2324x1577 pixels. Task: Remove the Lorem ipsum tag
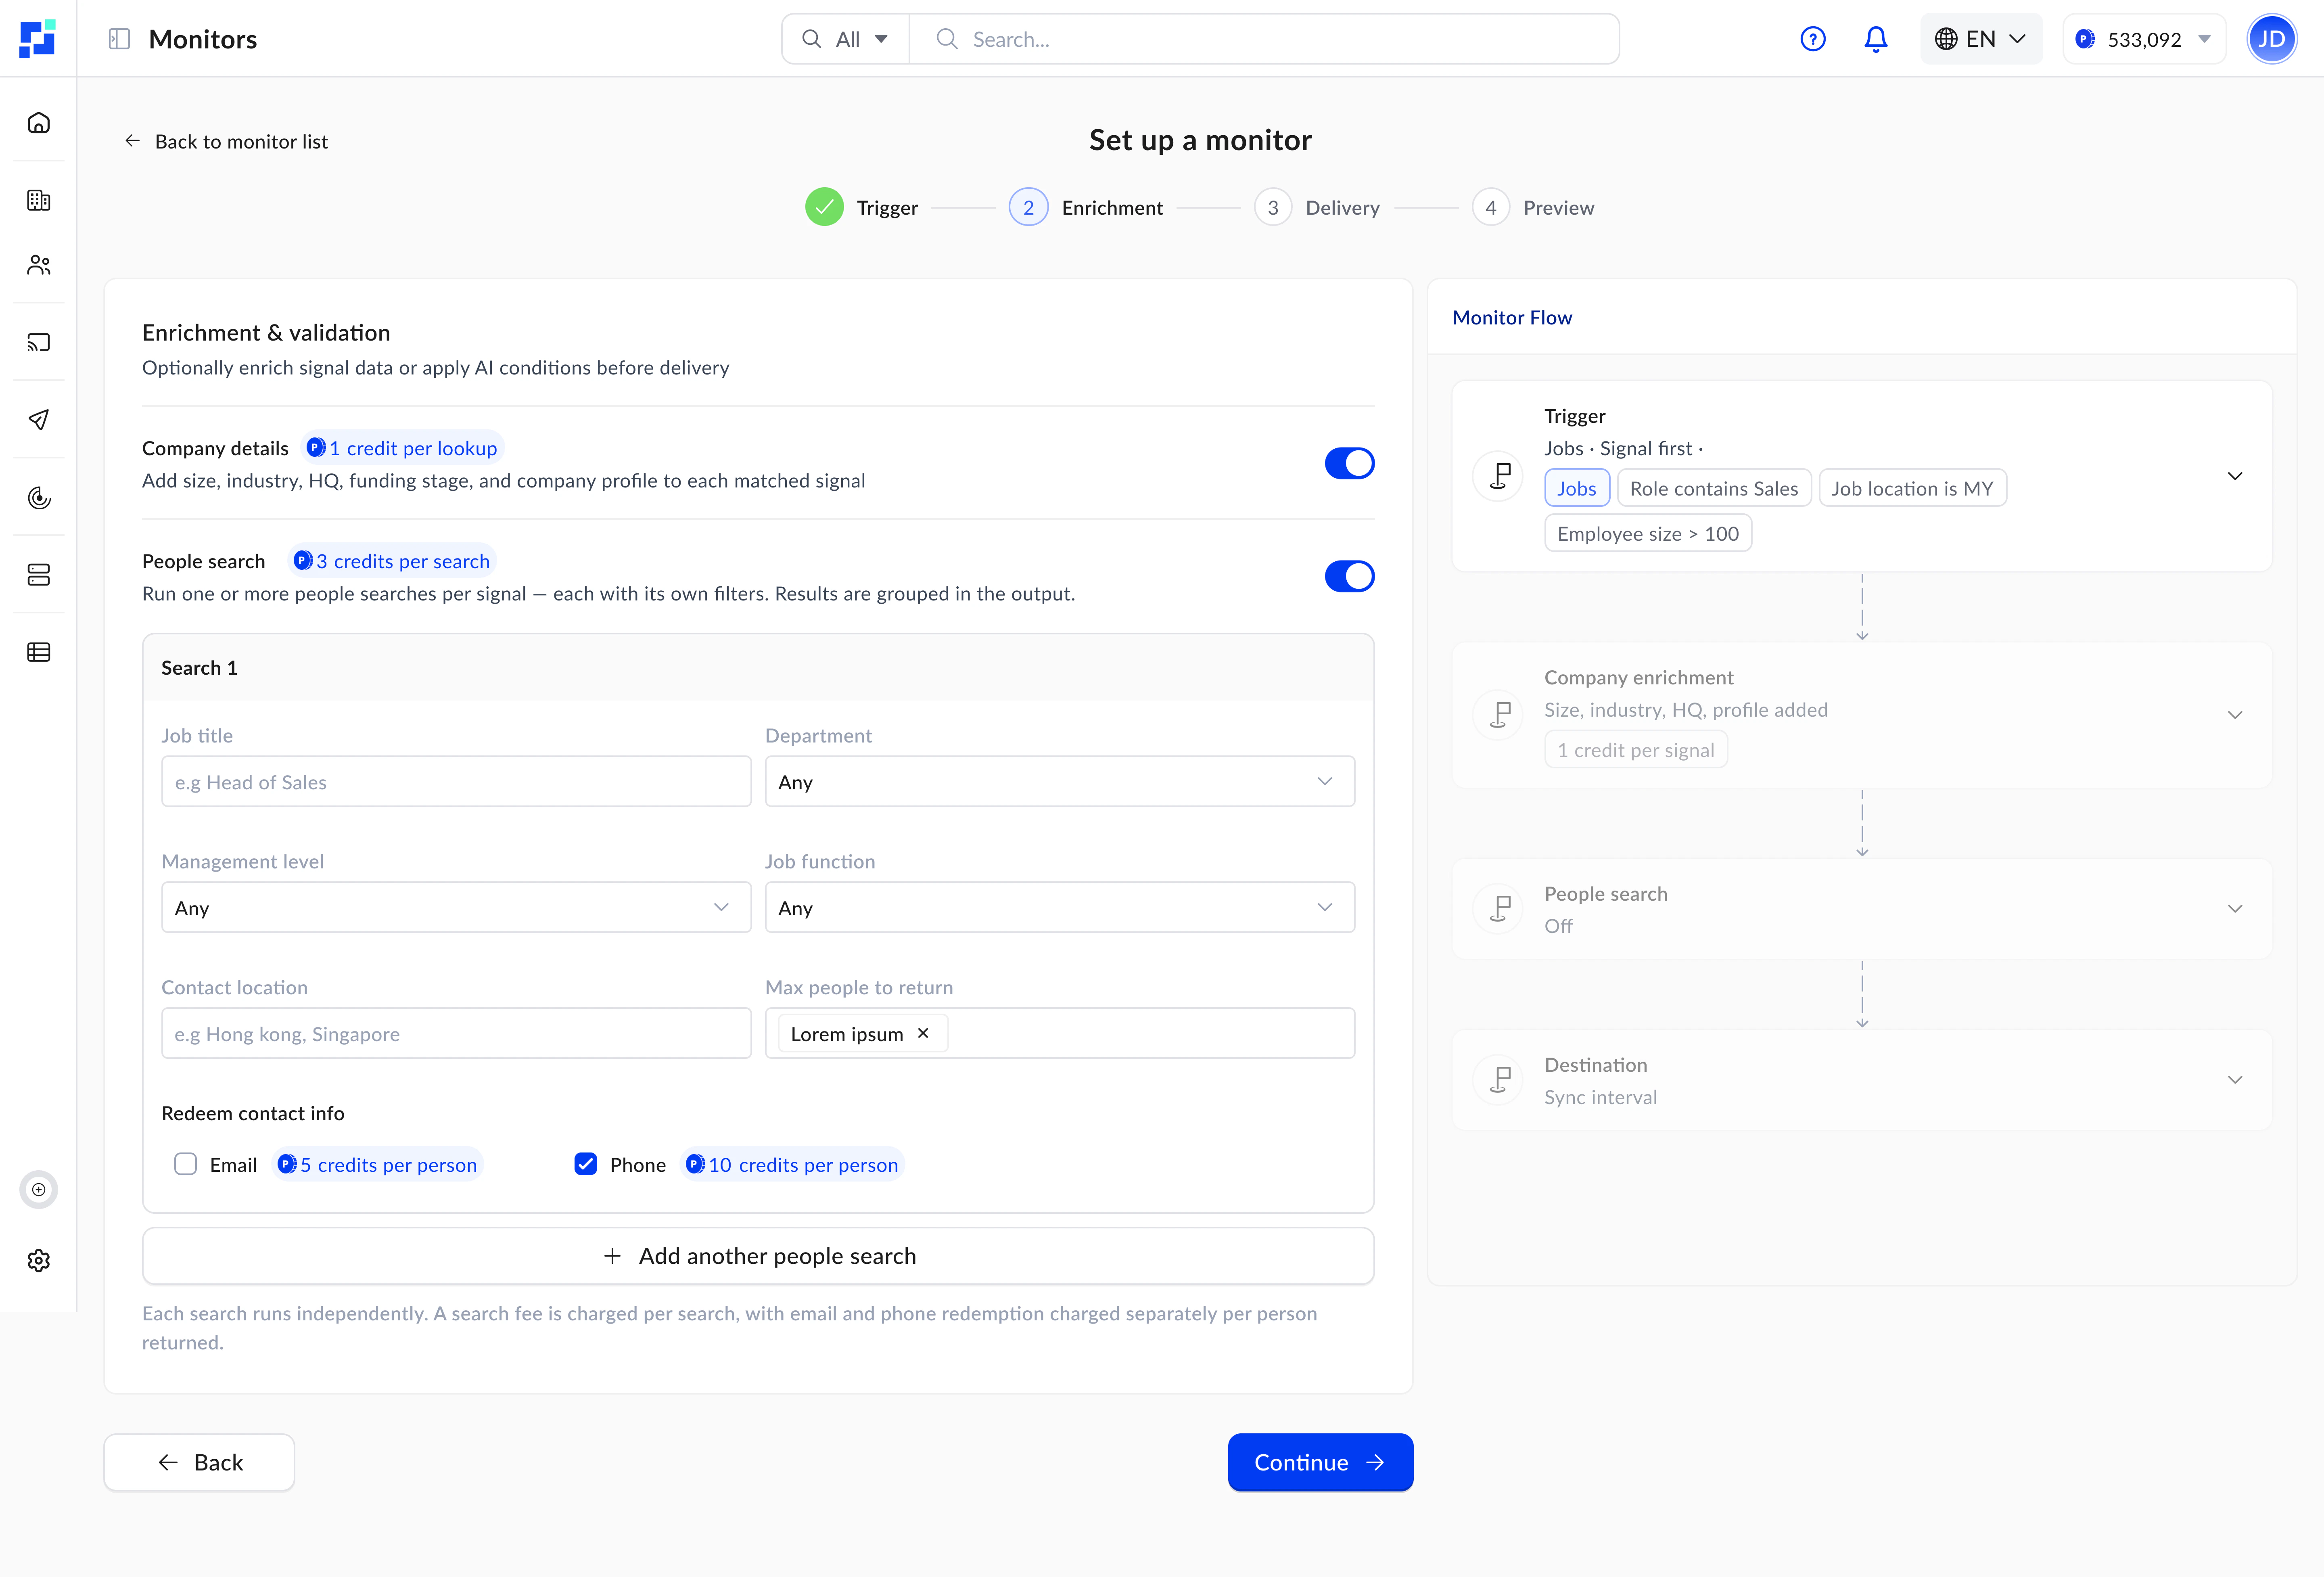point(923,1033)
